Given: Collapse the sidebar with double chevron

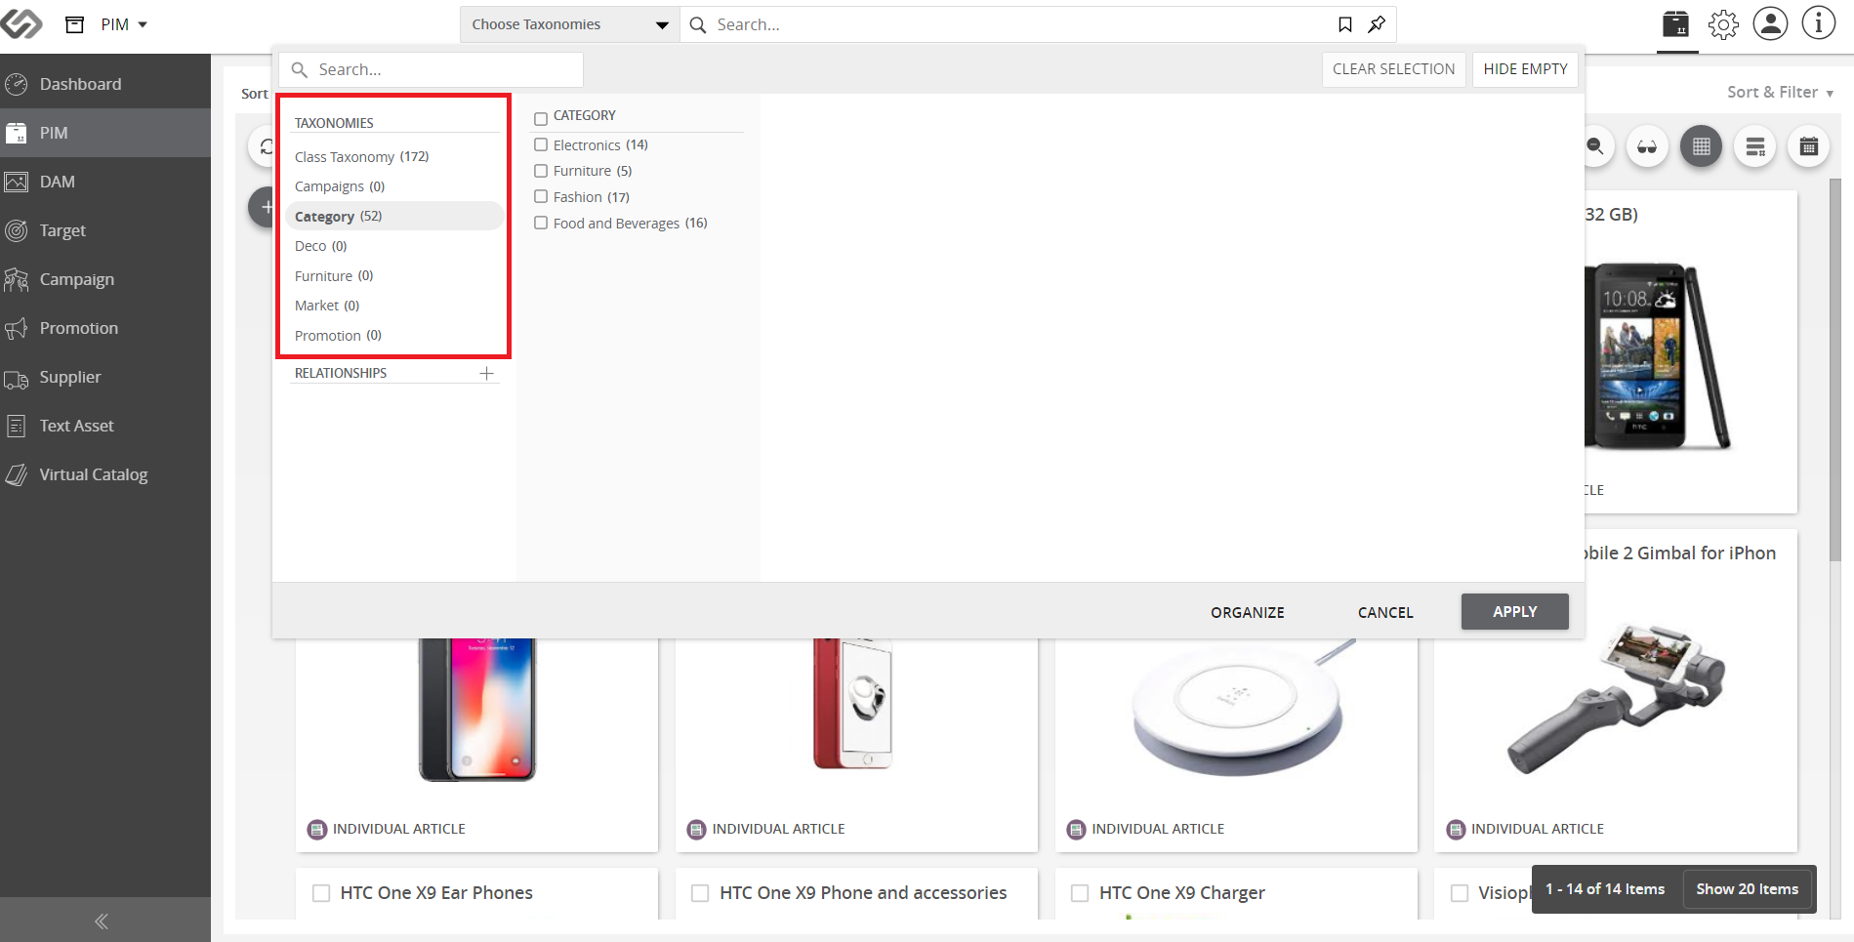Looking at the screenshot, I should [102, 921].
